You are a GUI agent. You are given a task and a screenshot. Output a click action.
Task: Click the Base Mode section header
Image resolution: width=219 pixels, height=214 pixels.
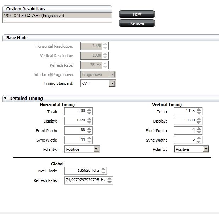click(x=111, y=38)
